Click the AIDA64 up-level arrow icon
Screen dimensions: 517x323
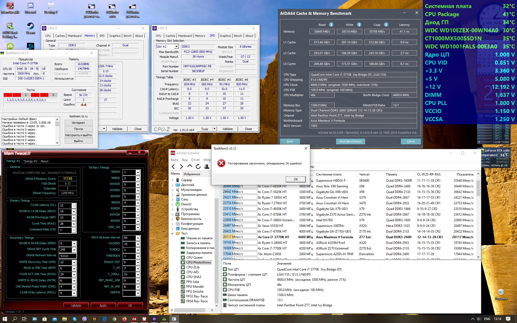[x=190, y=166]
